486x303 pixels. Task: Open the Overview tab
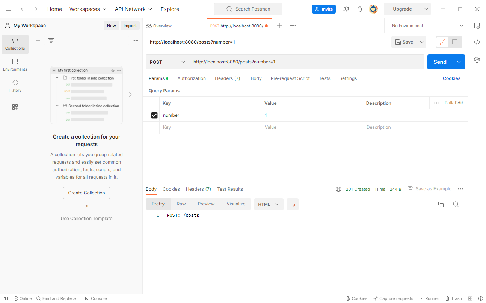point(158,26)
